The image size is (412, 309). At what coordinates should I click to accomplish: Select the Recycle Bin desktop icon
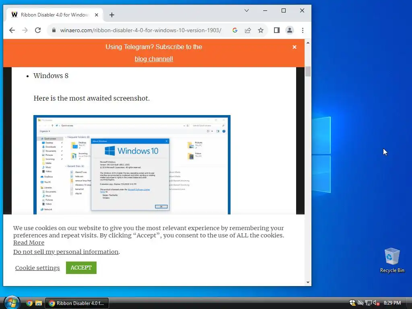tap(392, 260)
